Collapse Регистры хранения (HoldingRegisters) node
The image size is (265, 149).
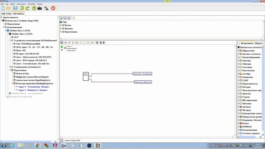tap(12, 84)
